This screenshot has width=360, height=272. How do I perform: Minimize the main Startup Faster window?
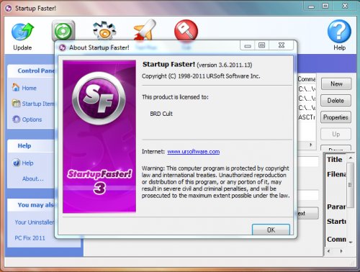pos(311,6)
